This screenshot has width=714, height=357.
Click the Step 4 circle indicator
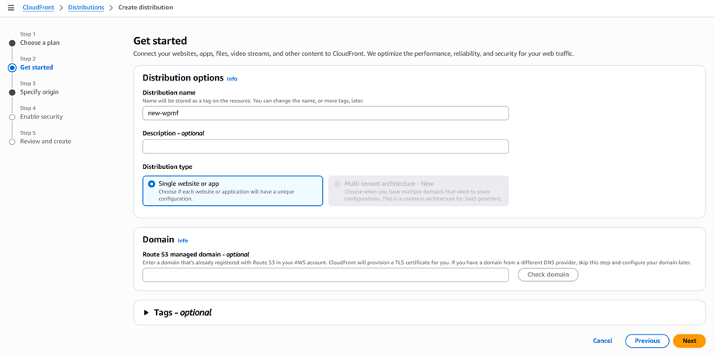point(12,117)
